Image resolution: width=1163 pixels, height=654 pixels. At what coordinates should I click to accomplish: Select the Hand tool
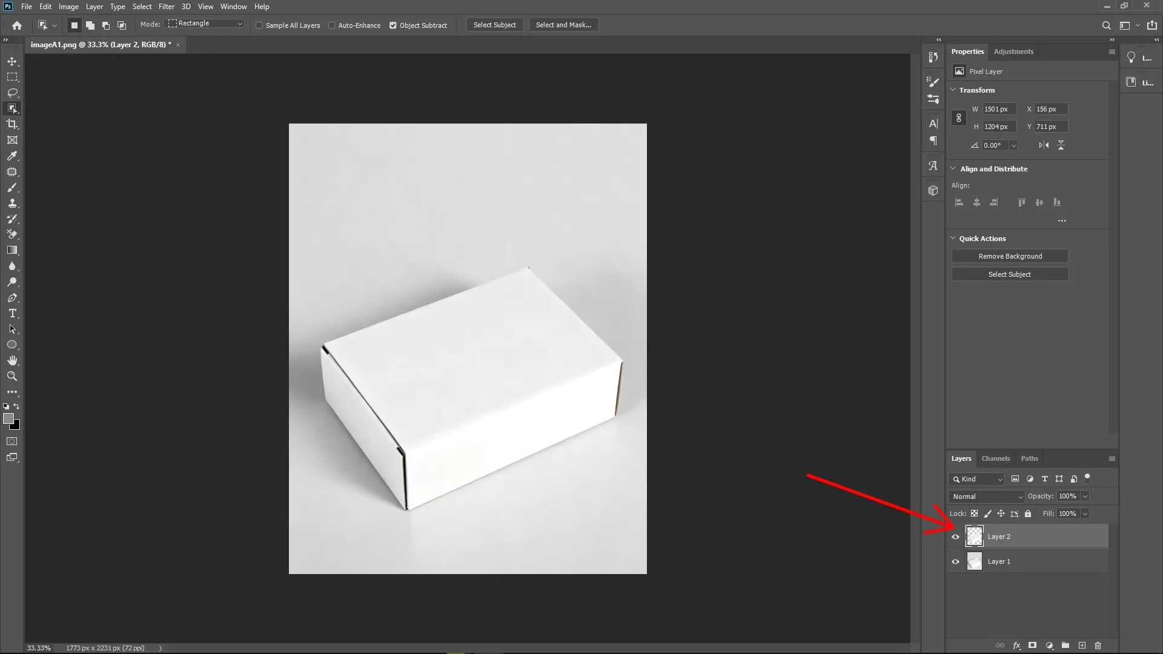[x=12, y=360]
